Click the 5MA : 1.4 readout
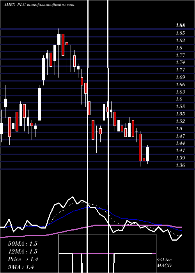This screenshot has height=273, width=195. click(x=21, y=267)
